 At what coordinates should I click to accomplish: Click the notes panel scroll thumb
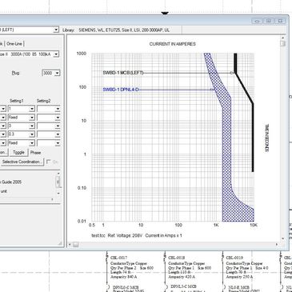click(58, 182)
